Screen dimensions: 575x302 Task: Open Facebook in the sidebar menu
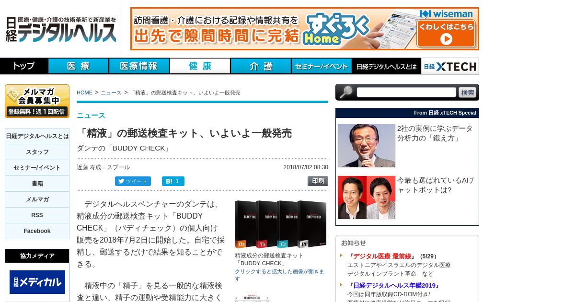click(37, 231)
